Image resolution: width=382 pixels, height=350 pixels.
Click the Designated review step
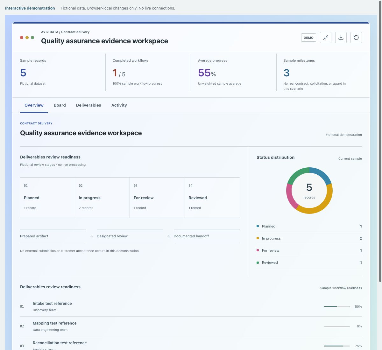(x=130, y=236)
